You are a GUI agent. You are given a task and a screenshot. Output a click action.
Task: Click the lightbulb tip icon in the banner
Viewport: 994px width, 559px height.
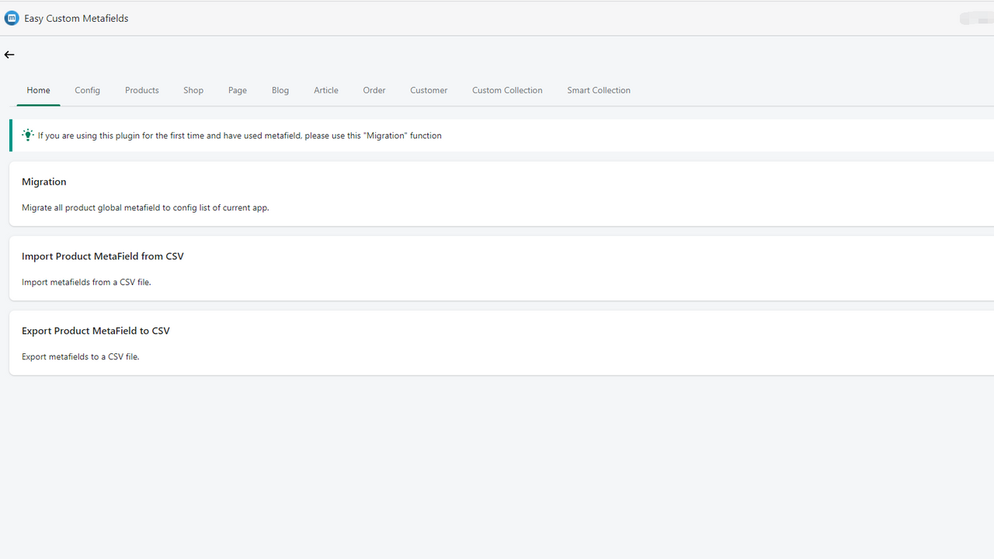pos(28,135)
